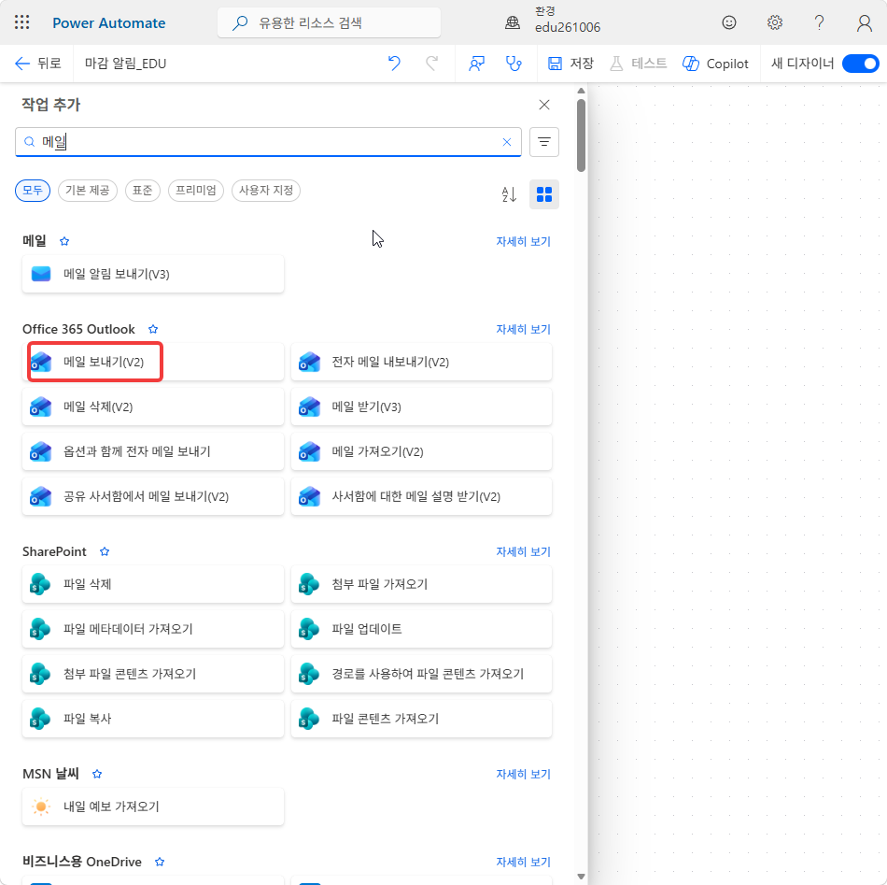Choose 사서함에 대한 메일 설명 받기(V2)
Screen dimensions: 887x885
(421, 496)
